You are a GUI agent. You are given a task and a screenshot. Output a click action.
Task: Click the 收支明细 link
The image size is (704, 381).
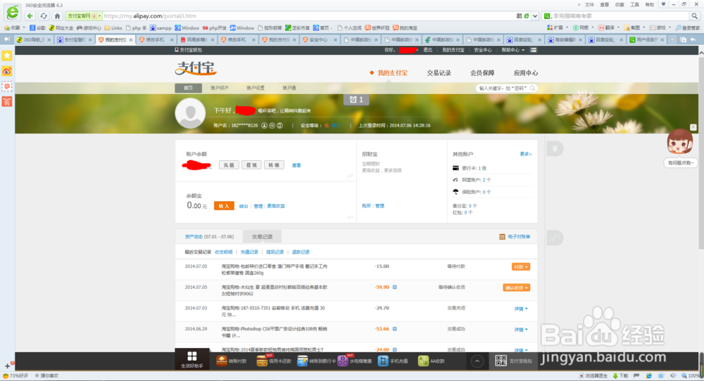point(224,252)
